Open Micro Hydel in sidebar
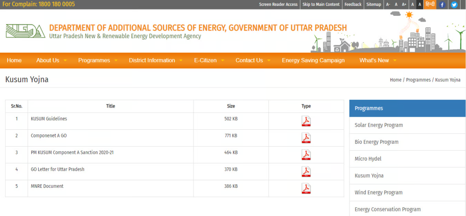The height and width of the screenshot is (216, 466). [x=407, y=159]
